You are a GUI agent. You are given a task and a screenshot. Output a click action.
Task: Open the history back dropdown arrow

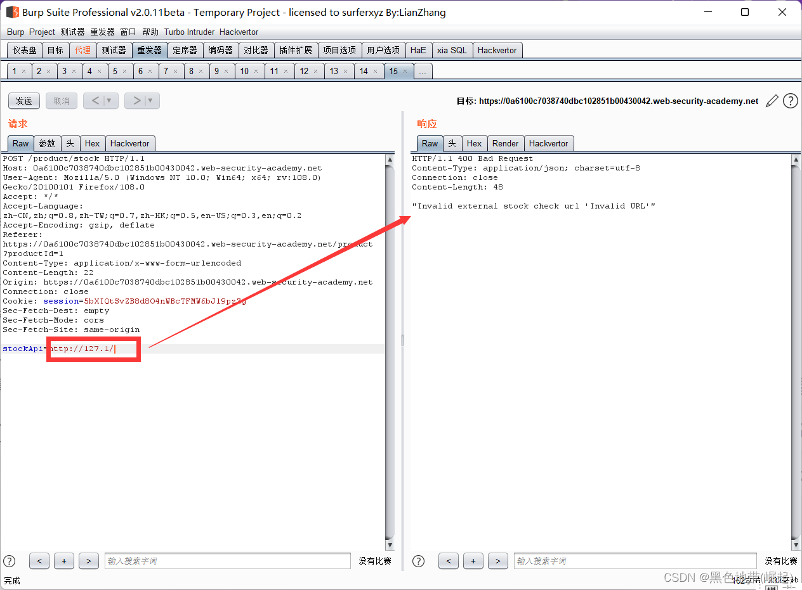click(109, 101)
